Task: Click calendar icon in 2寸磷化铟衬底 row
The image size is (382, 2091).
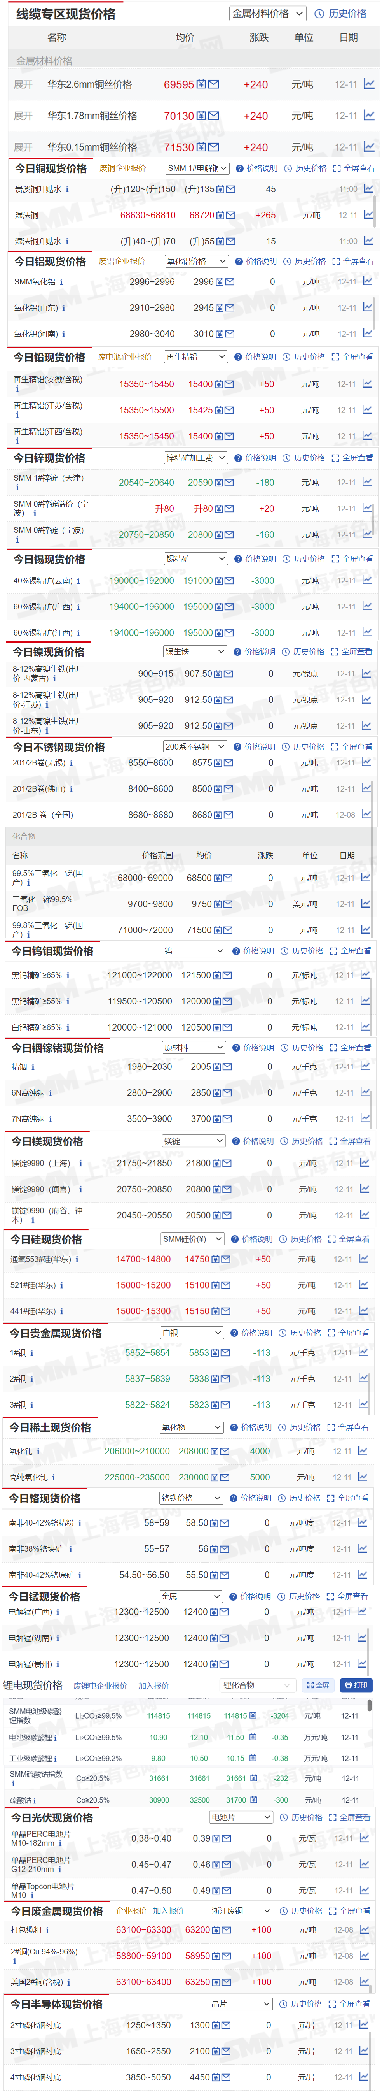Action: tap(216, 2024)
